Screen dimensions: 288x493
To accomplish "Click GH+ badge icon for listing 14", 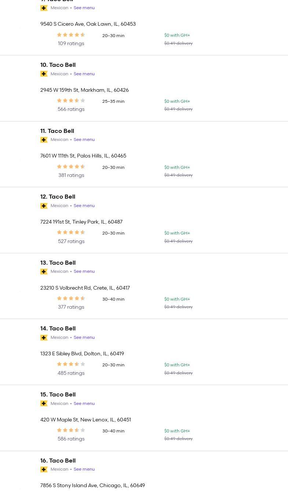I will (44, 338).
